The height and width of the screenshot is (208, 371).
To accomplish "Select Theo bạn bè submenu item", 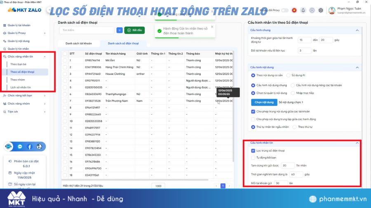I will coord(19,64).
